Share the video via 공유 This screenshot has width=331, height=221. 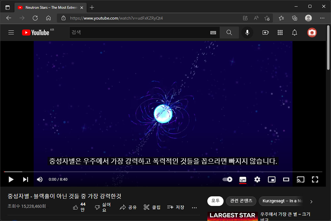(128, 207)
